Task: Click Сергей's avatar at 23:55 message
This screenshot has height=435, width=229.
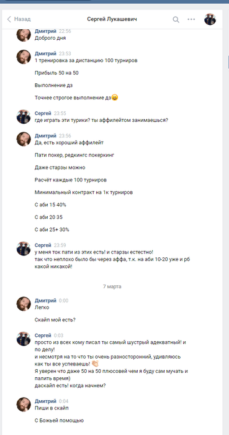Action: pyautogui.click(x=24, y=117)
